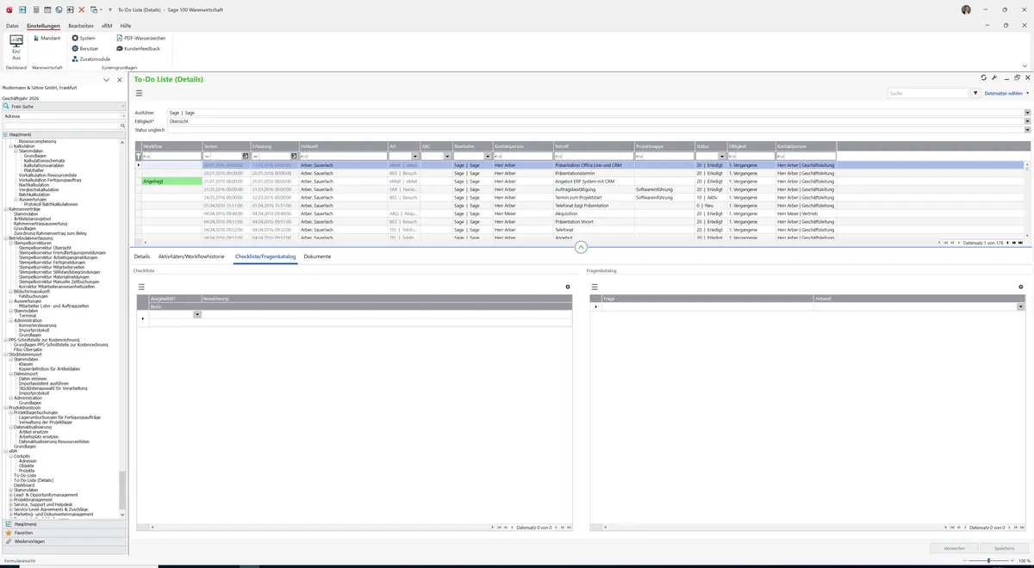Select Importassistent ausführen tree item

[43, 383]
